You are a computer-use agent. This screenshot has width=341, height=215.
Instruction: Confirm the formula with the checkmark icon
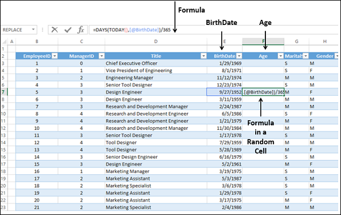[68, 29]
